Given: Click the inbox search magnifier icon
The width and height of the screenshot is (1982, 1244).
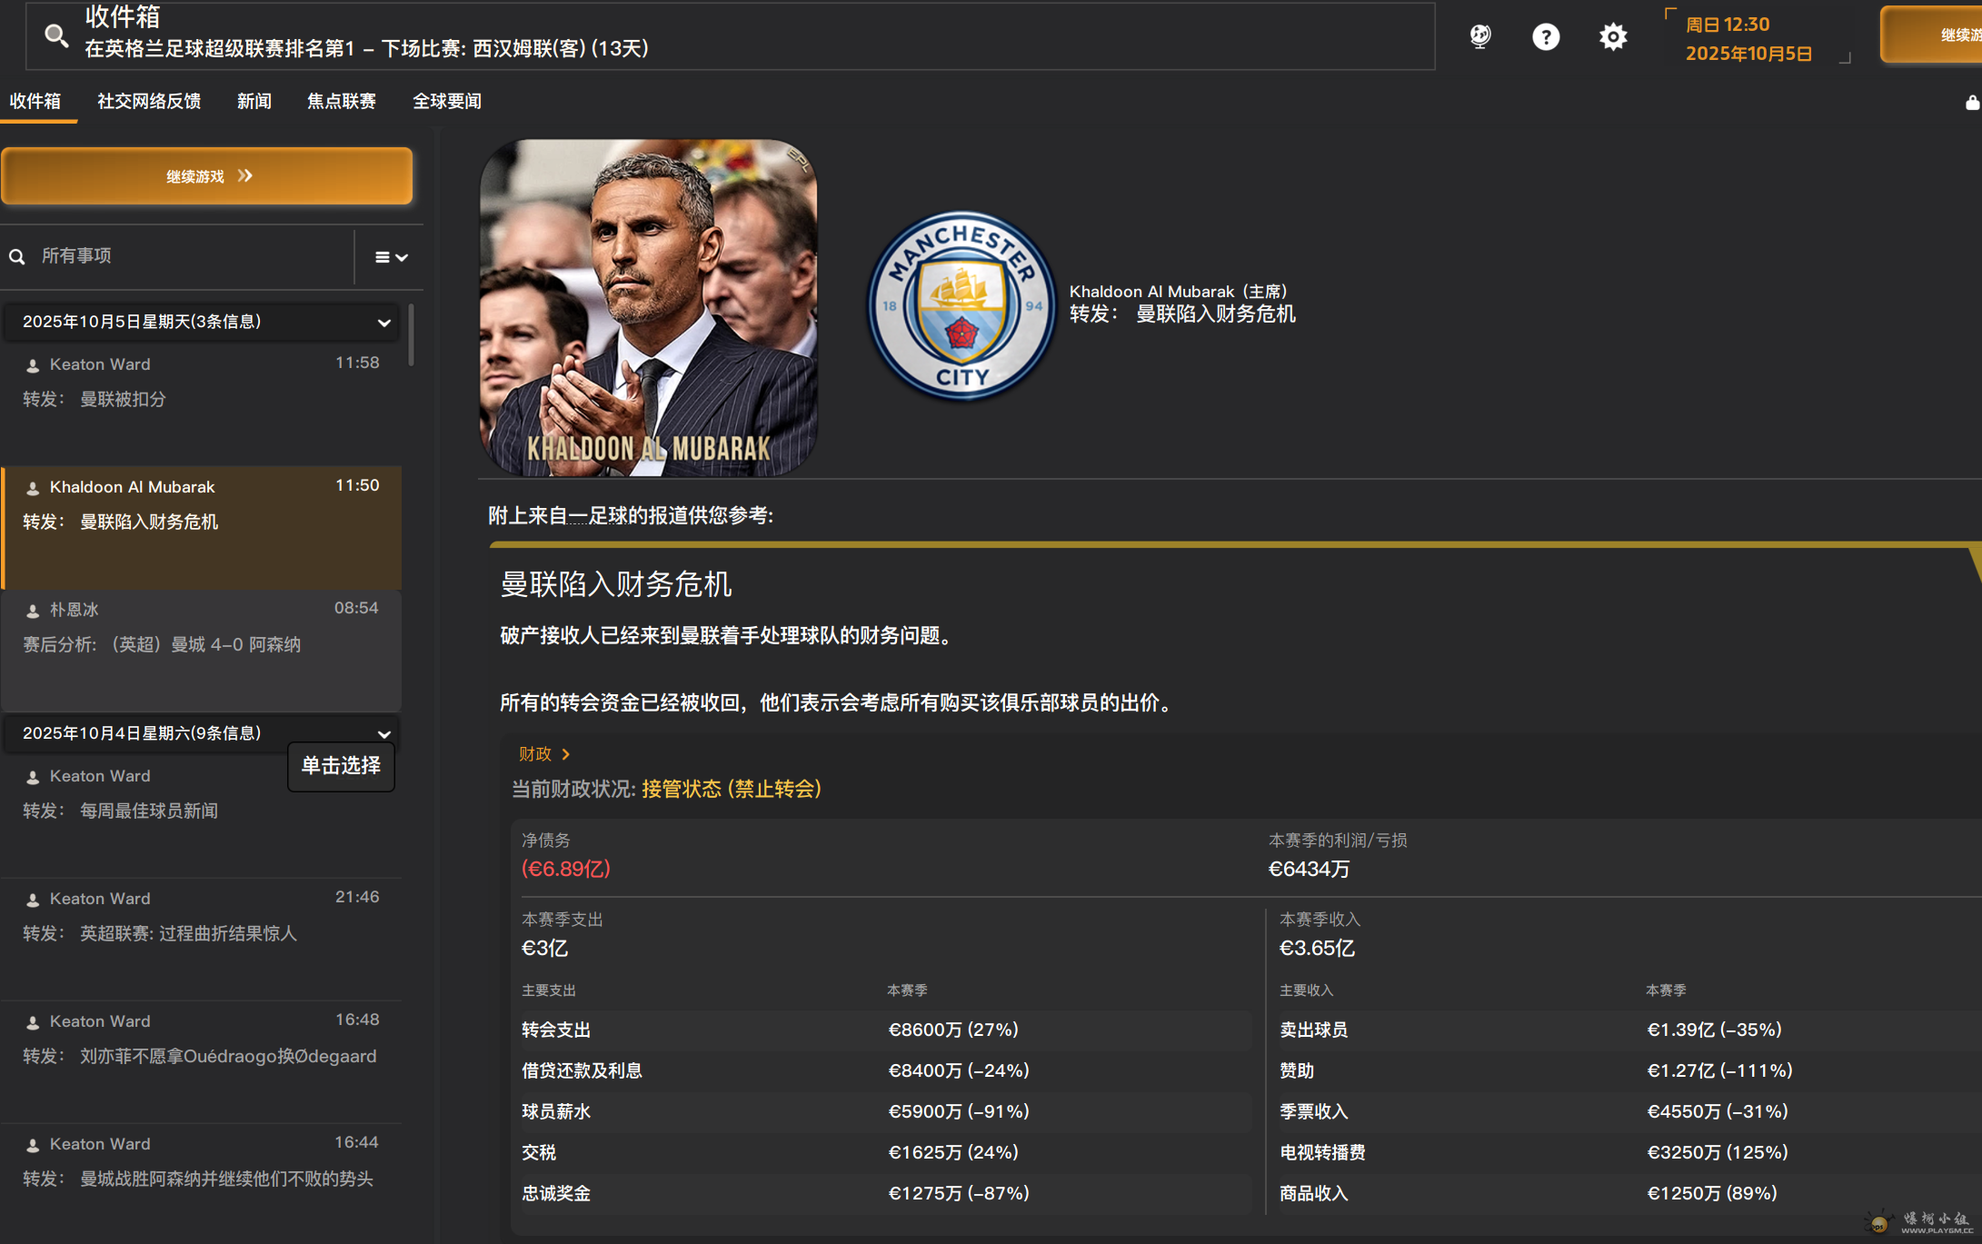Looking at the screenshot, I should click(17, 257).
